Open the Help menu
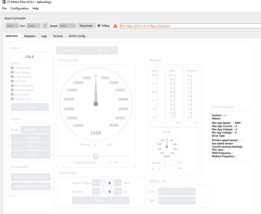This screenshot has height=214, width=261. pyautogui.click(x=36, y=8)
